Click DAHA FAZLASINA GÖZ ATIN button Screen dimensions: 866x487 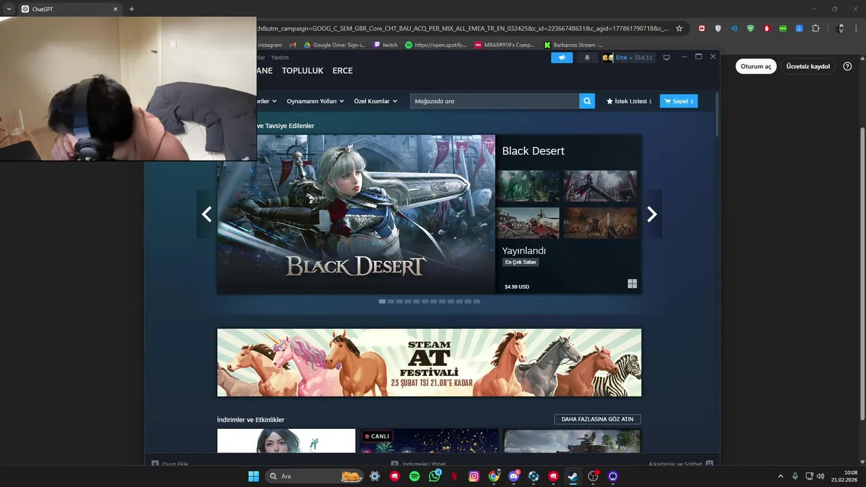[x=597, y=419]
